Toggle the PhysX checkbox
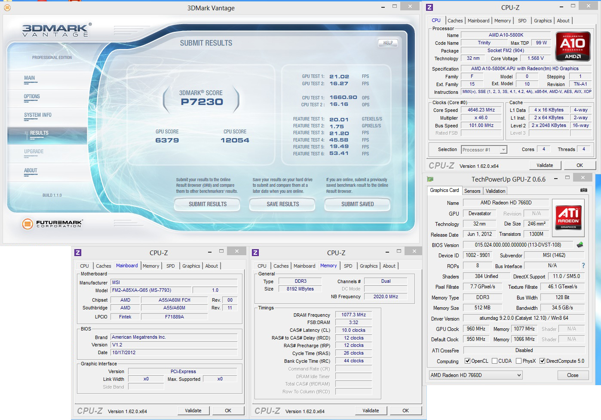The width and height of the screenshot is (601, 420). [518, 361]
